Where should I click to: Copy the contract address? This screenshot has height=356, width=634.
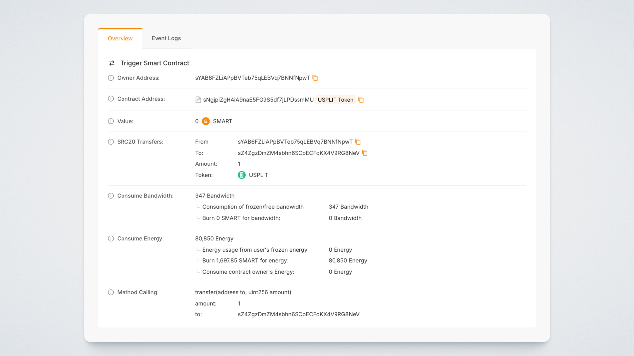click(x=361, y=100)
